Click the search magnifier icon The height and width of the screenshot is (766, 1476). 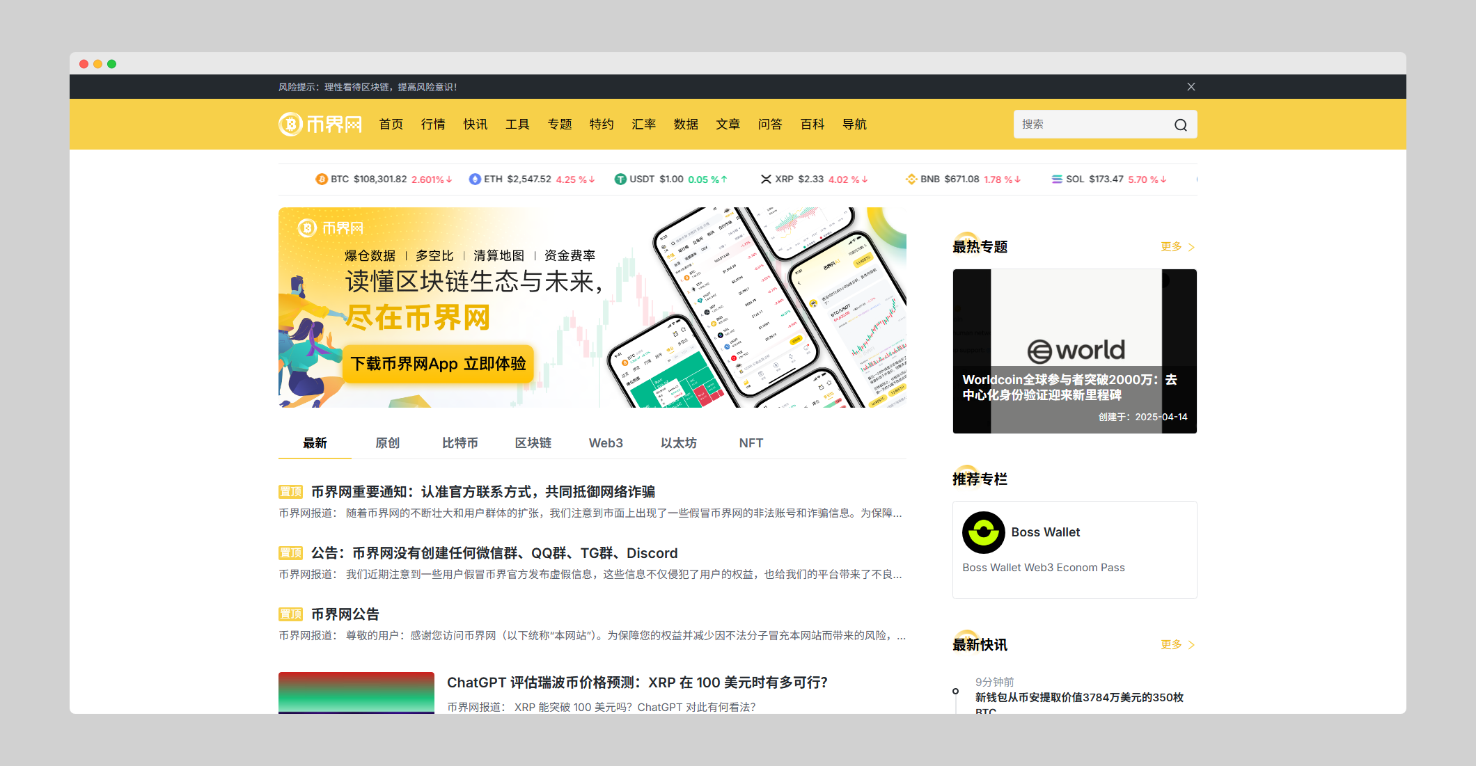pyautogui.click(x=1180, y=124)
